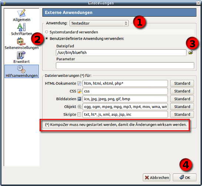202x186 pixels.
Task: Select the Hilfsanwendungen gears icon
Action: click(x=21, y=69)
